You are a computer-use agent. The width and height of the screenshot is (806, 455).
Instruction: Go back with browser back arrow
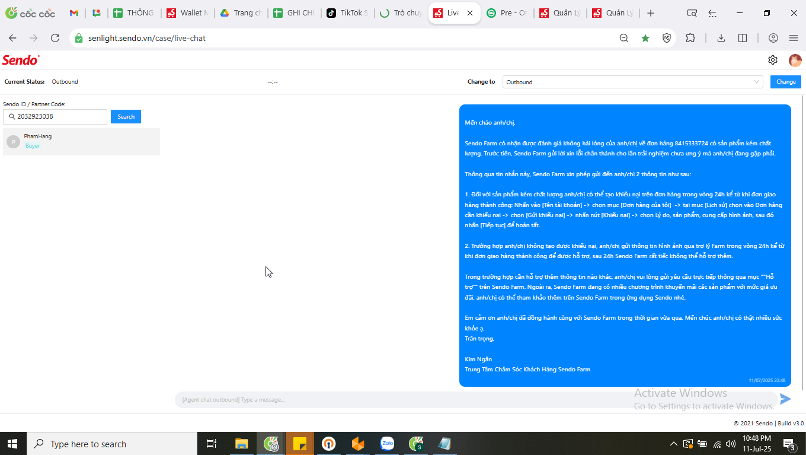pyautogui.click(x=12, y=38)
